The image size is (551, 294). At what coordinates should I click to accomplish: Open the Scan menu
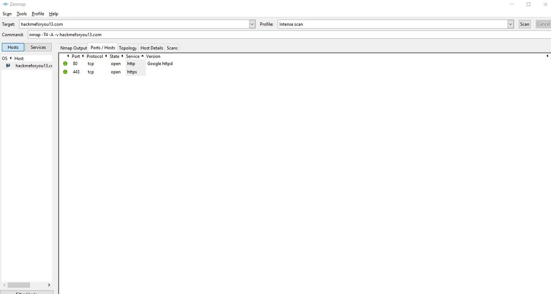click(x=7, y=14)
